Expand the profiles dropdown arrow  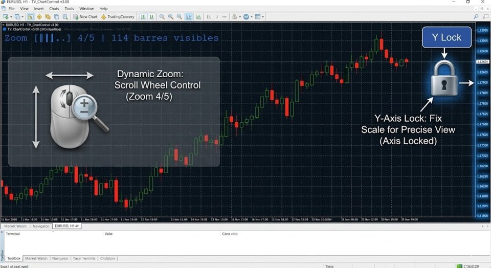pos(23,17)
